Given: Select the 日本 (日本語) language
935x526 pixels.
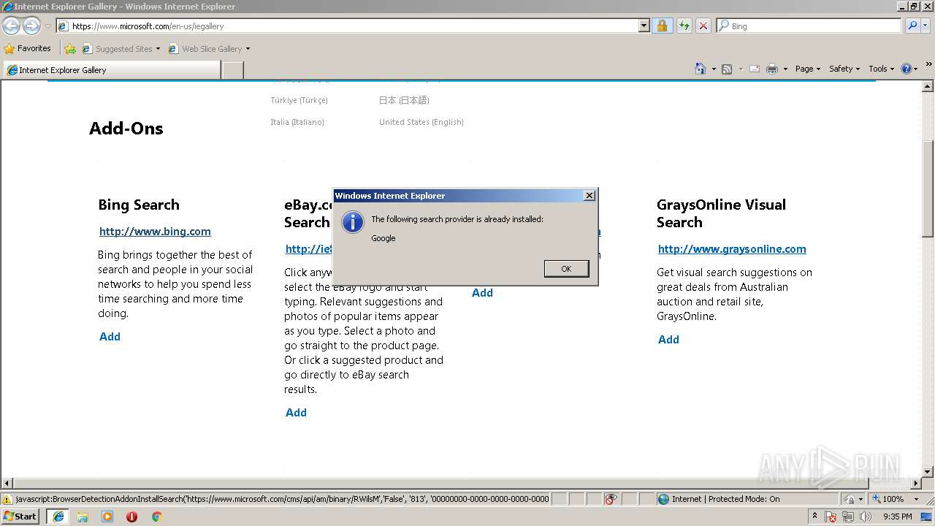Looking at the screenshot, I should pos(404,100).
